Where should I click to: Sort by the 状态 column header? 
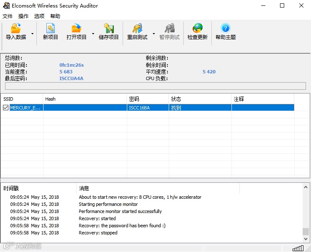point(200,99)
